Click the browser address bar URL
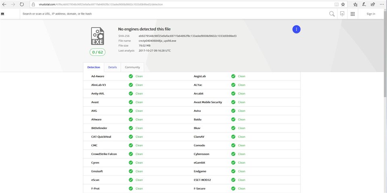387x193 pixels. point(101,4)
